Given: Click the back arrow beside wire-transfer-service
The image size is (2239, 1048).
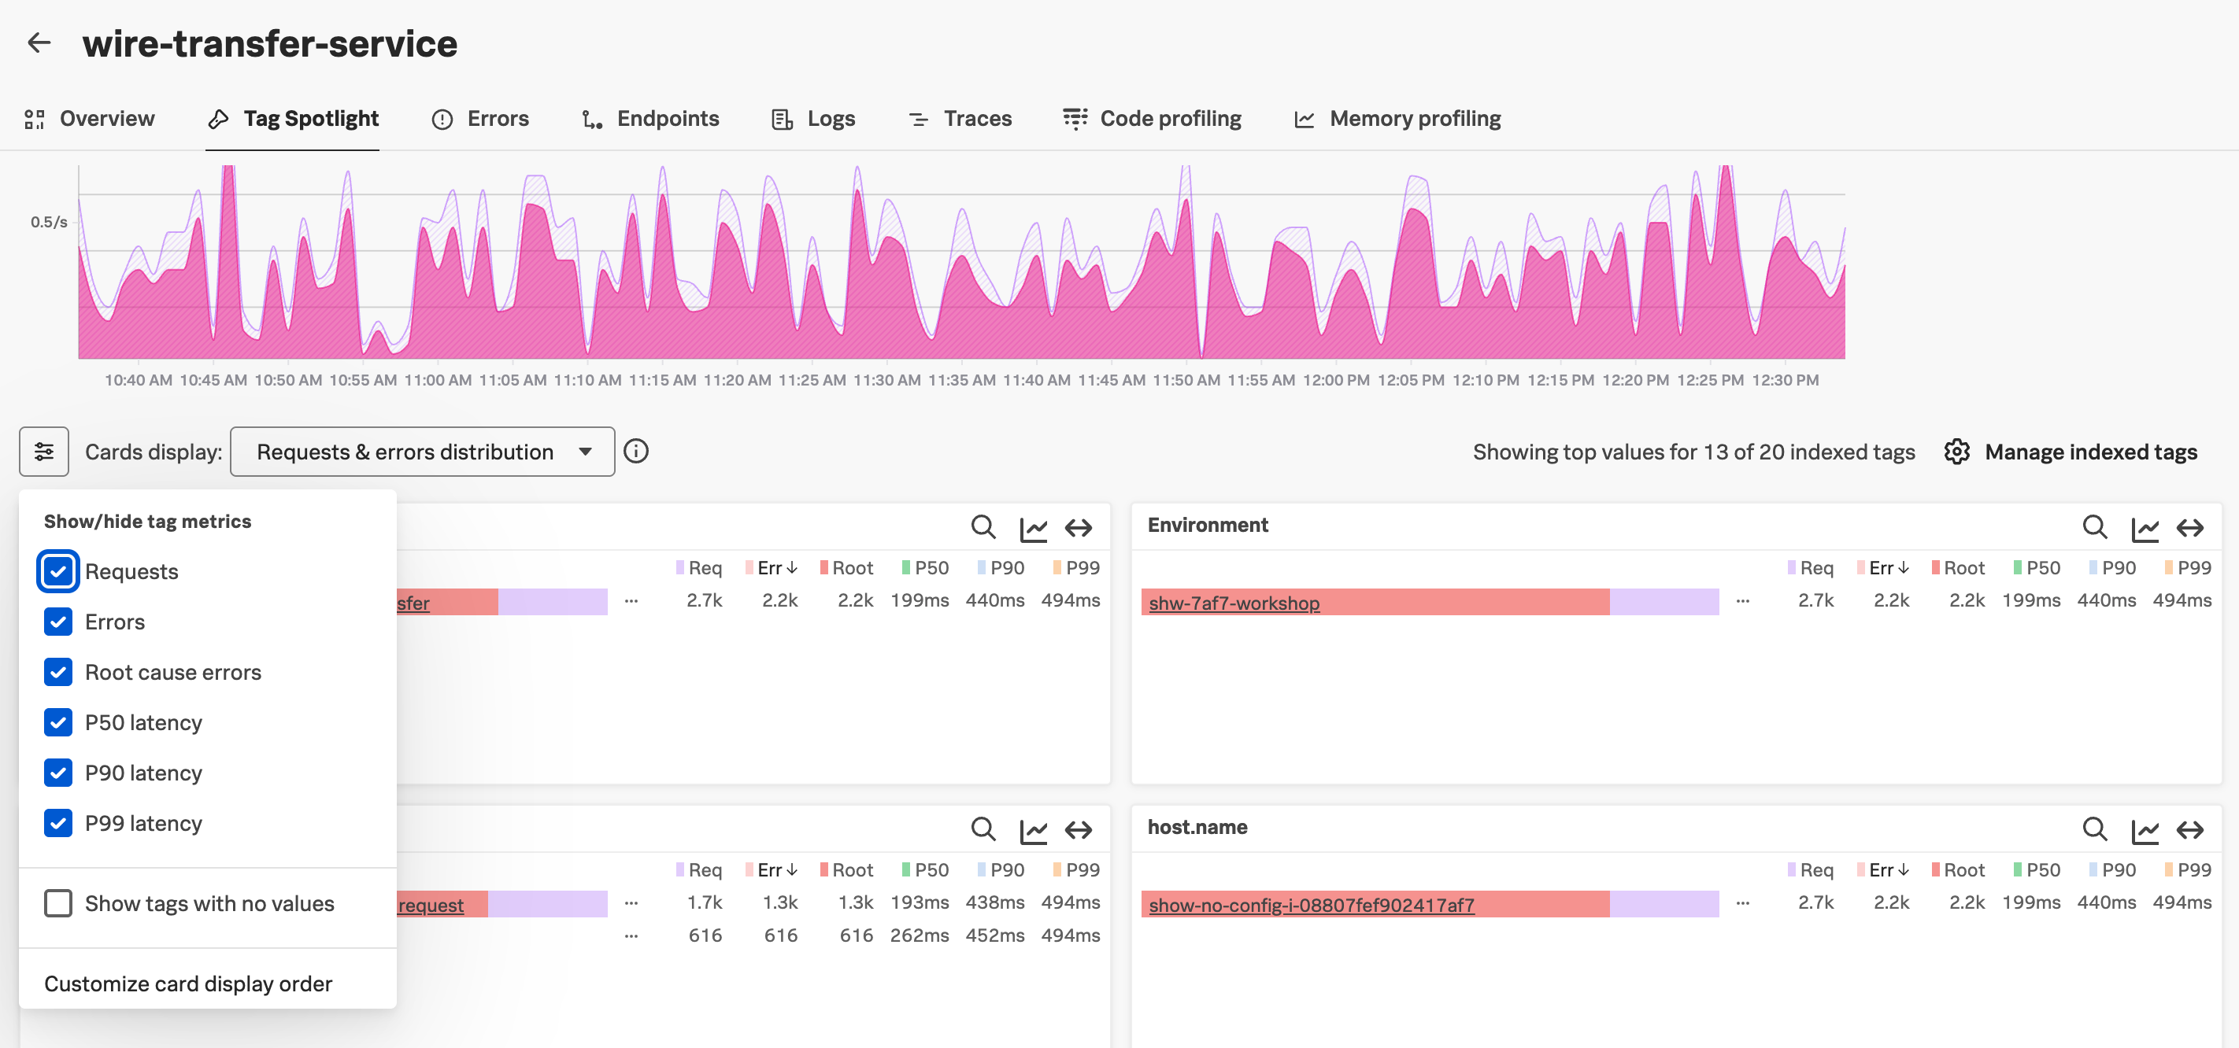Looking at the screenshot, I should 39,42.
